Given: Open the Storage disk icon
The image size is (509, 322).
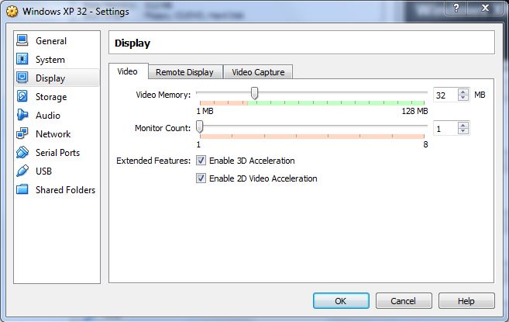Looking at the screenshot, I should pos(22,96).
